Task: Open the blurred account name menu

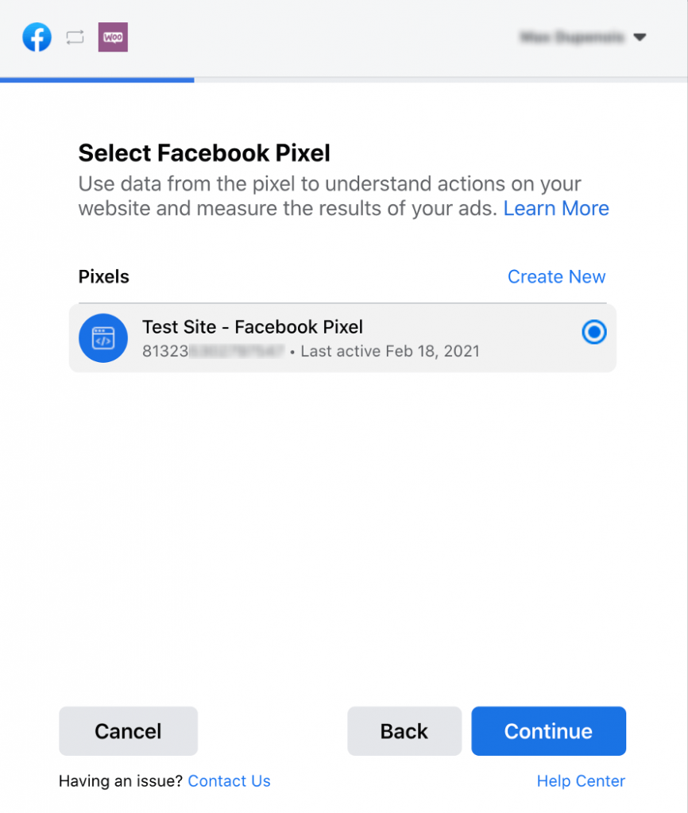Action: click(x=572, y=37)
